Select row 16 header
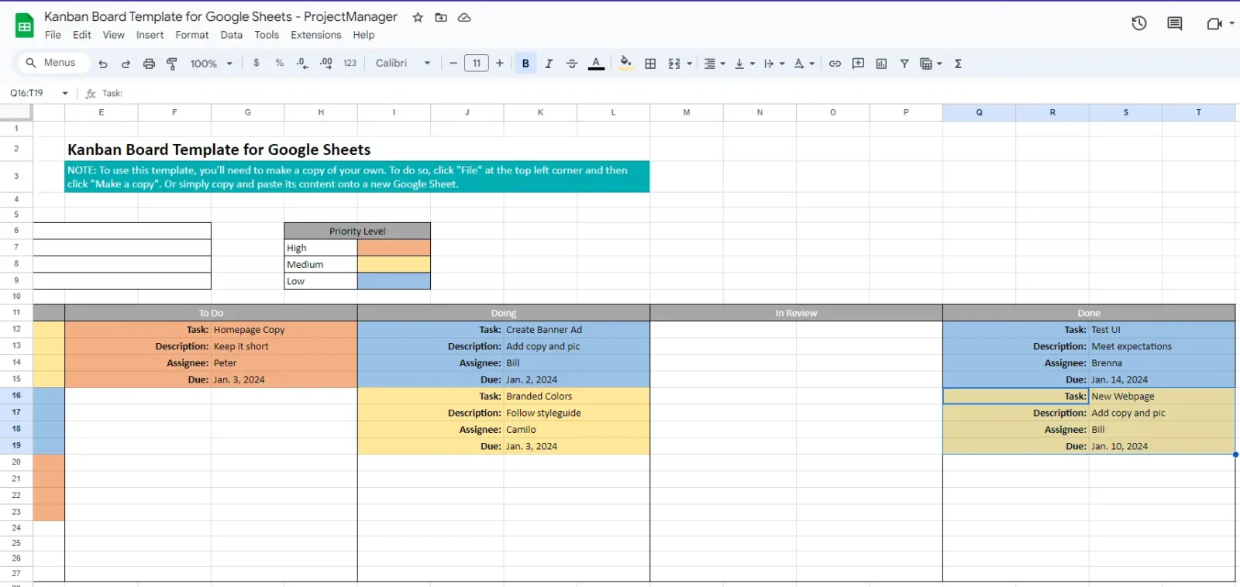Screen dimensions: 1240x587 click(16, 396)
